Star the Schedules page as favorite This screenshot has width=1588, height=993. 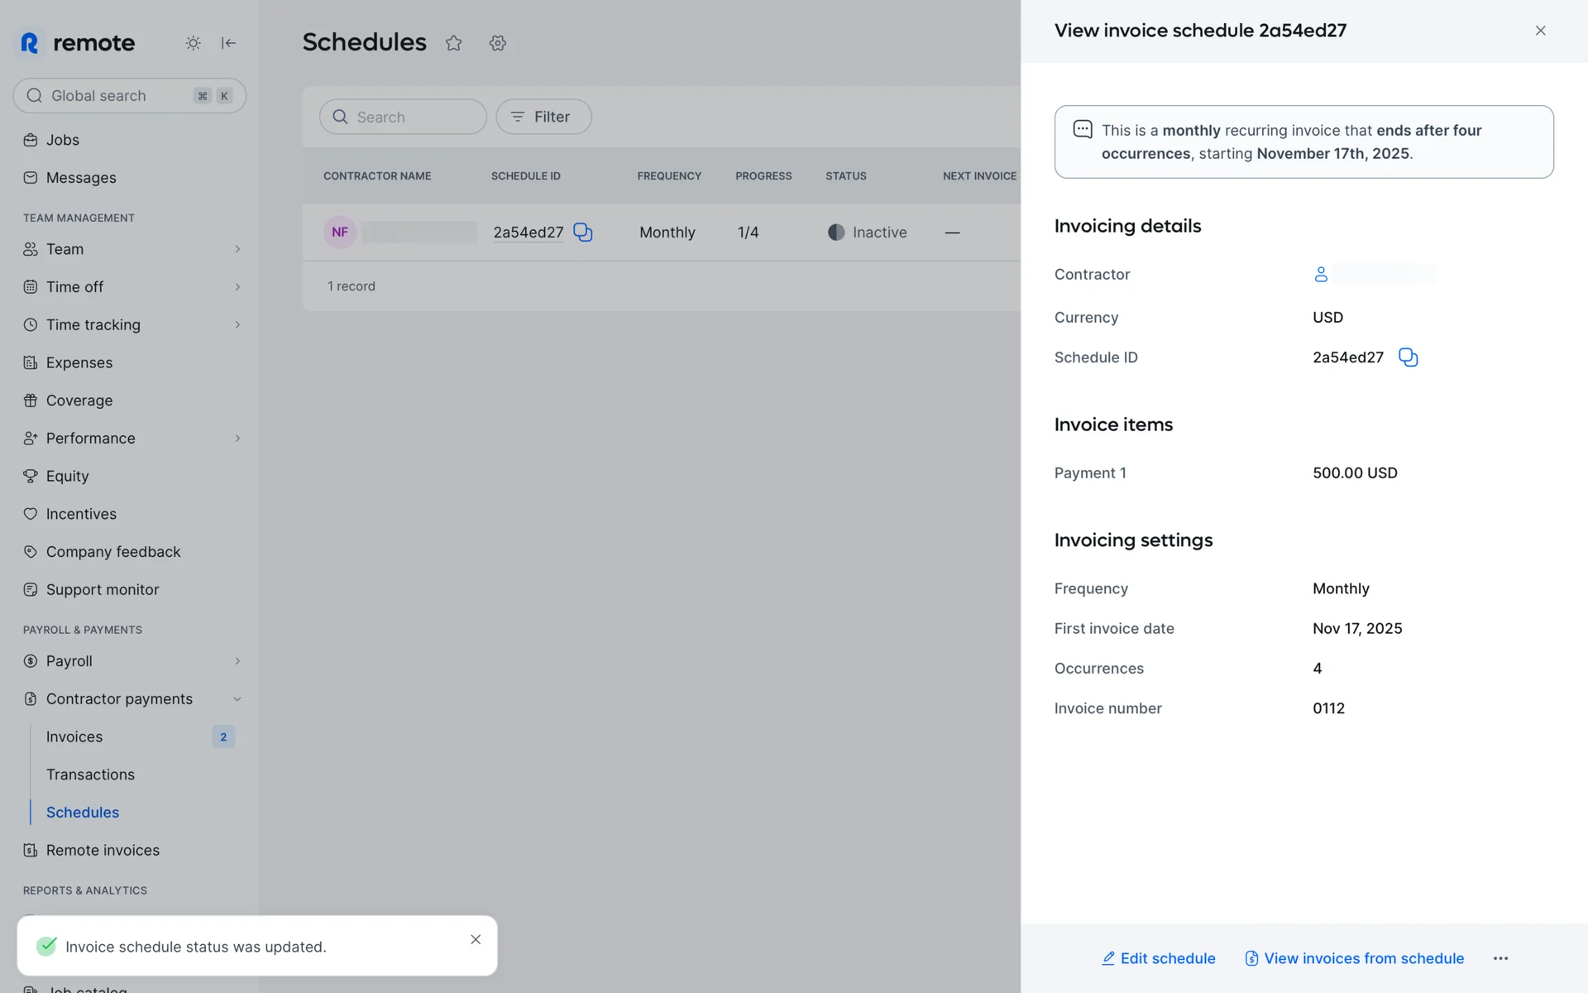[x=453, y=43]
